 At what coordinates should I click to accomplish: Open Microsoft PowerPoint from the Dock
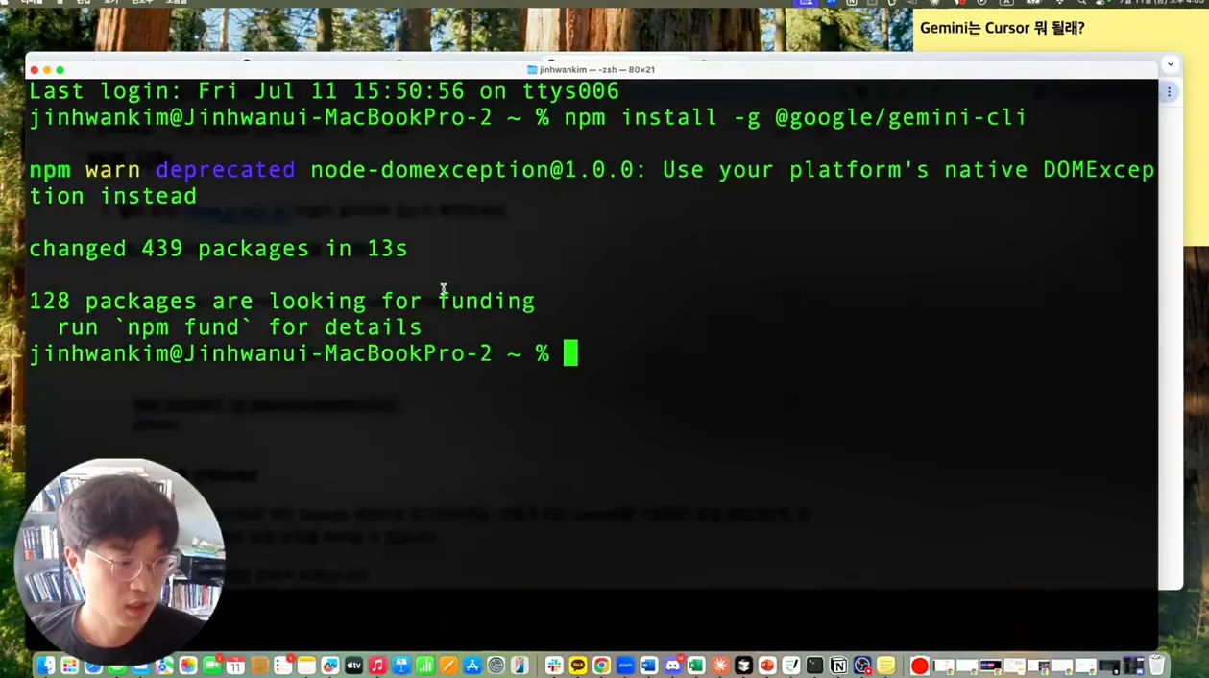click(767, 666)
